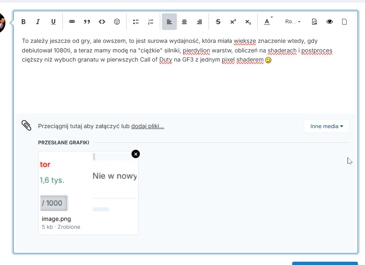Remove the uploaded image.png attachment

point(136,154)
